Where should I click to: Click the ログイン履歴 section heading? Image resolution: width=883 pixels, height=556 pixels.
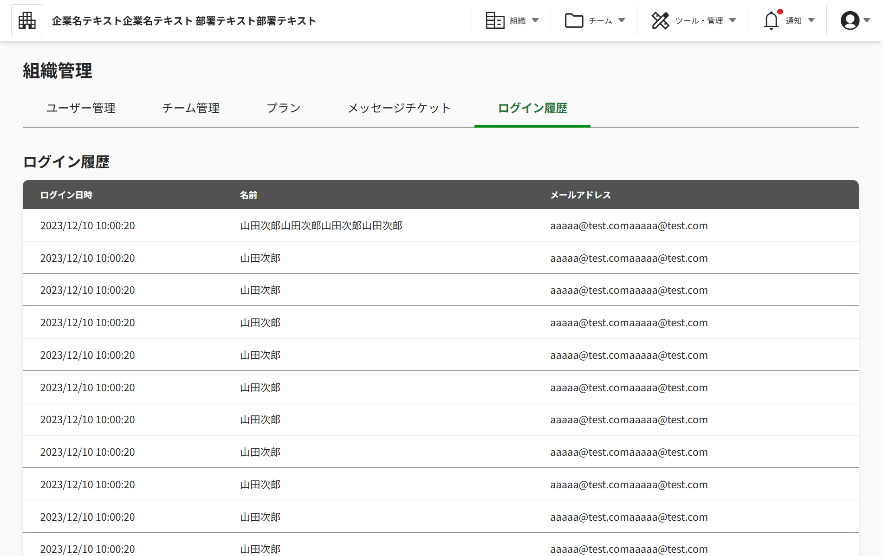click(x=66, y=162)
